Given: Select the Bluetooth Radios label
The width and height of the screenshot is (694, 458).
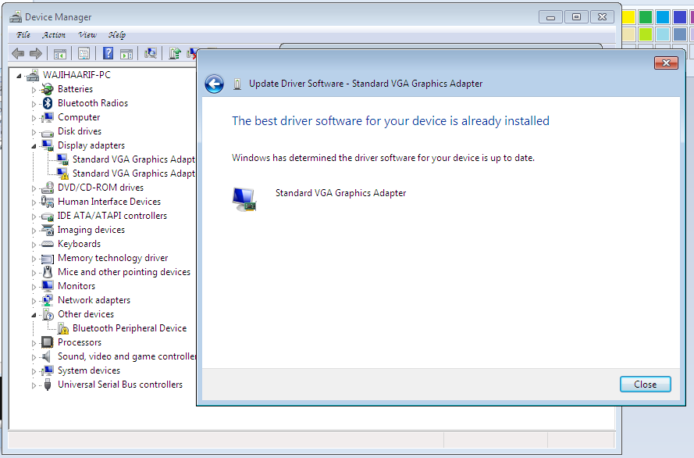Looking at the screenshot, I should click(93, 103).
